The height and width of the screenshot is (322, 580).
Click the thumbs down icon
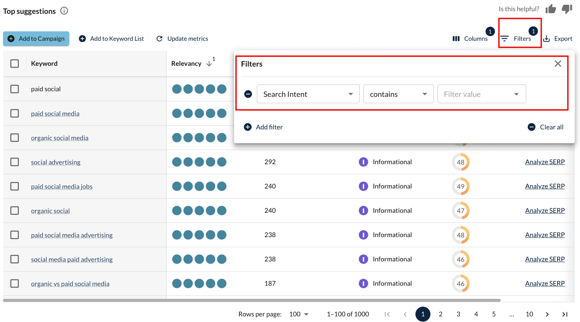click(x=567, y=9)
